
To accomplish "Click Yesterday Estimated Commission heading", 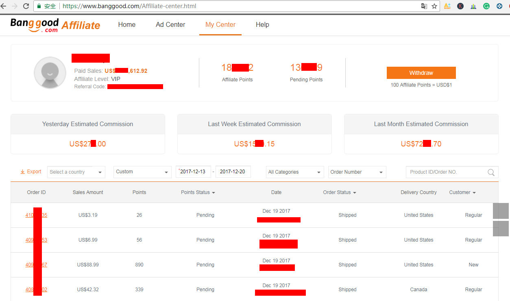I will (88, 124).
